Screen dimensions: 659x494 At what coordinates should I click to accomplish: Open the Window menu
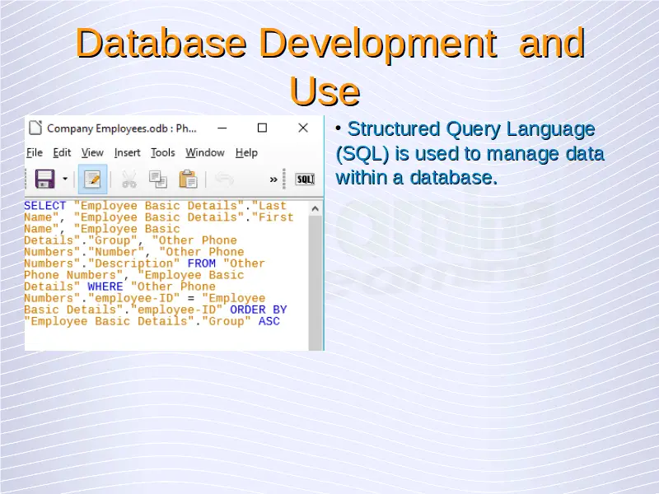(x=204, y=152)
